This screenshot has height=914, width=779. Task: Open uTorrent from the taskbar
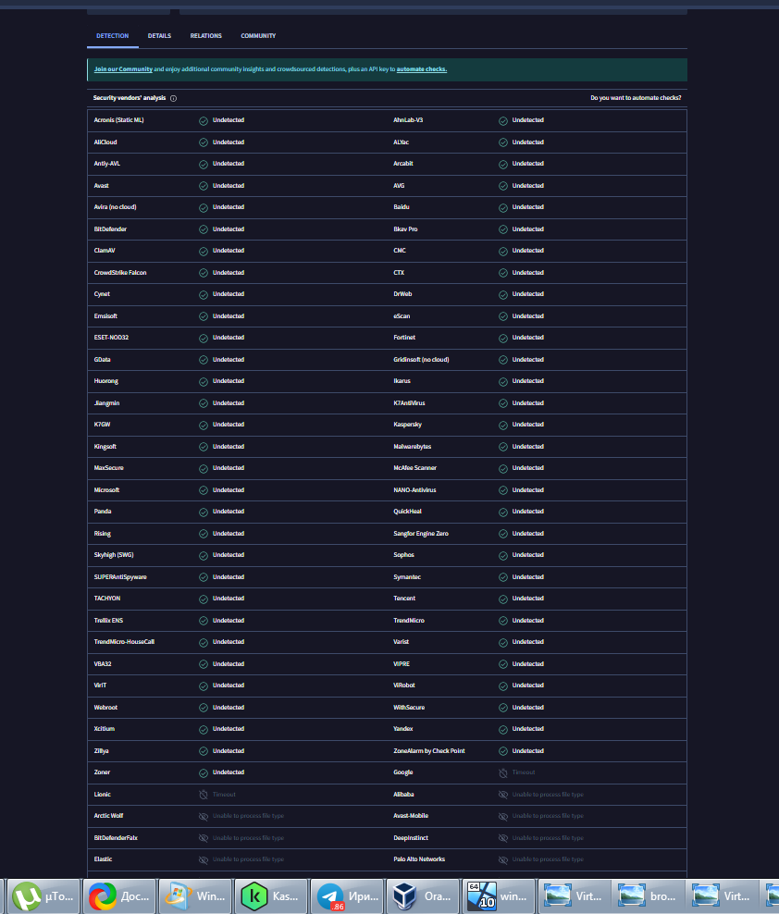coord(43,895)
